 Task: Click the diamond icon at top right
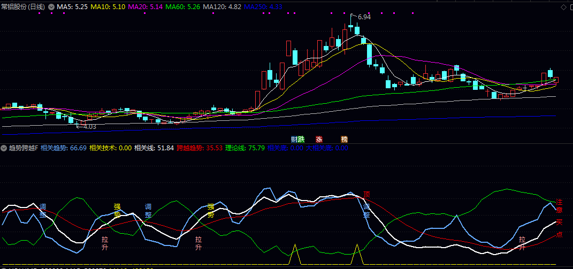[x=563, y=7]
